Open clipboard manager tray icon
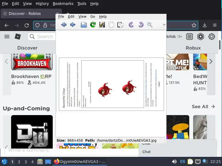Image resolution: width=222 pixels, height=166 pixels. [190, 162]
